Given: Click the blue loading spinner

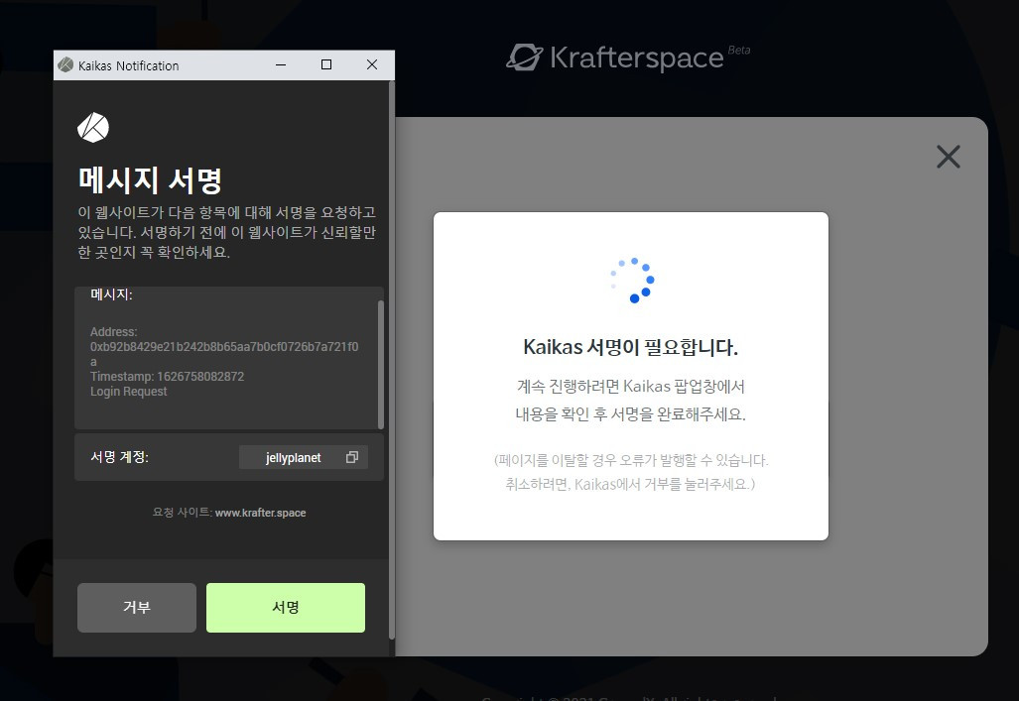Looking at the screenshot, I should (x=632, y=280).
